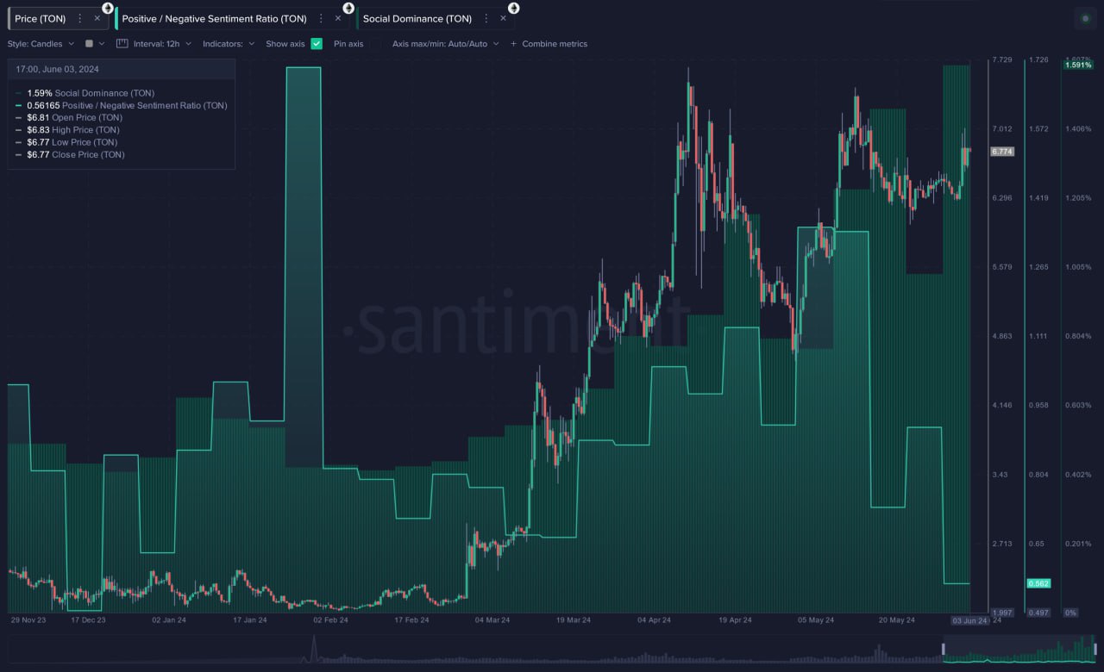Expand the arrow next to color swatch
The width and height of the screenshot is (1104, 672).
(102, 43)
